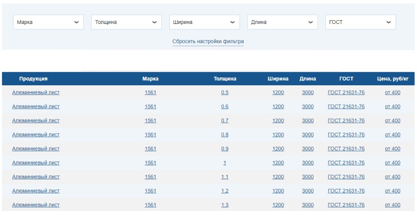
Task: Open Алюминиевый лист link in 1.2 thickness row
Action: coord(36,191)
